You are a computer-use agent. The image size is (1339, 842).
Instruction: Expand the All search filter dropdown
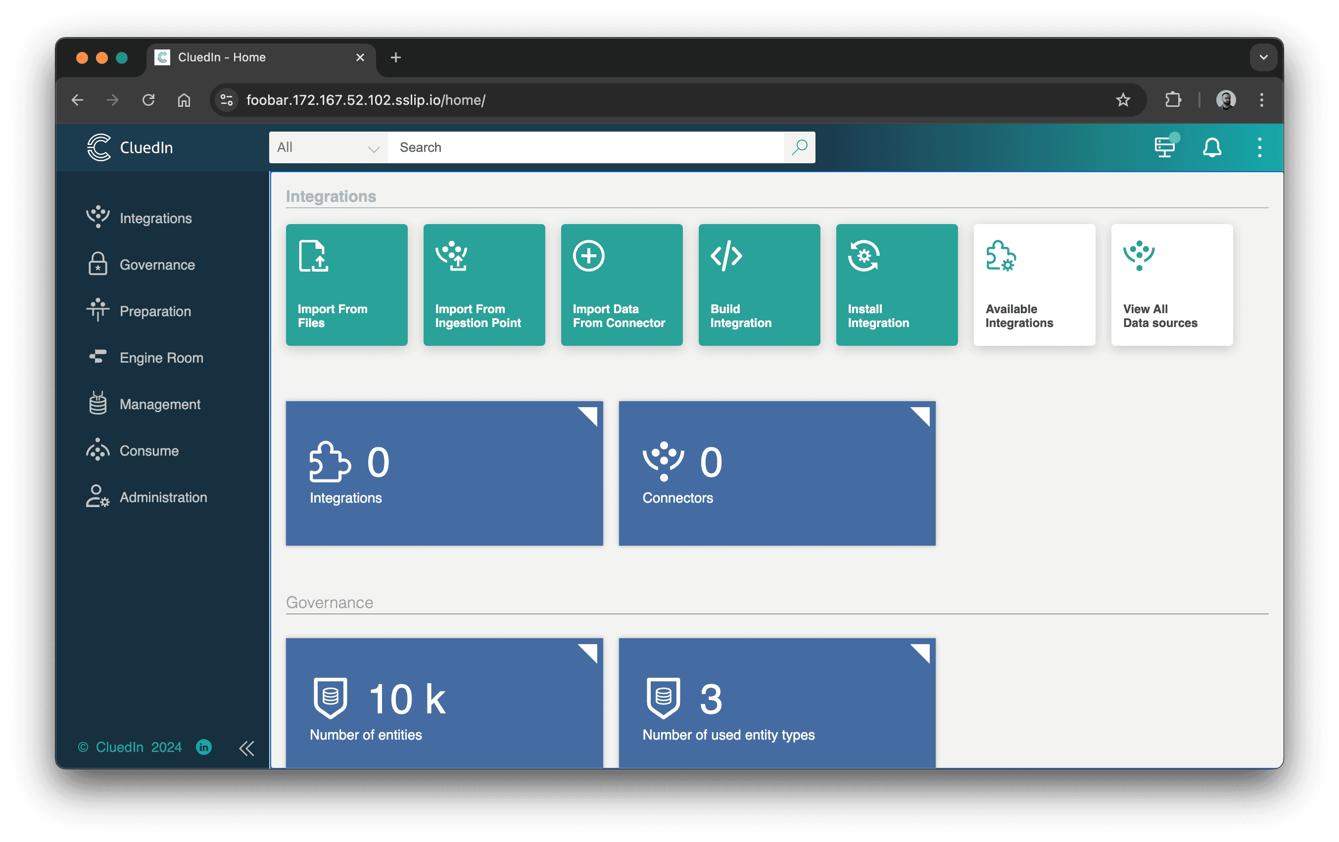[328, 147]
